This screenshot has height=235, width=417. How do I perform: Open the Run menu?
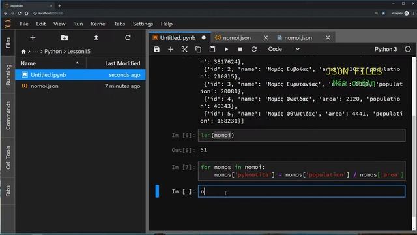(78, 24)
